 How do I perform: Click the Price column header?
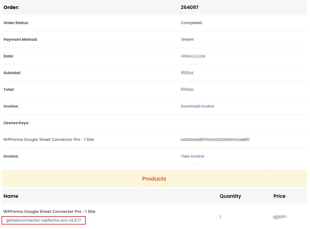click(279, 196)
